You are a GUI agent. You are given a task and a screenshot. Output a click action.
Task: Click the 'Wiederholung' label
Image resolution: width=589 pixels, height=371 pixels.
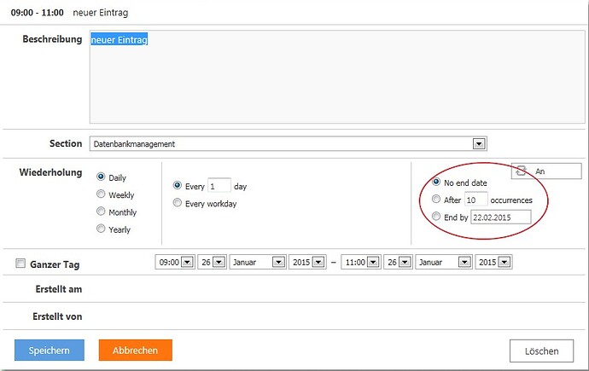point(50,172)
